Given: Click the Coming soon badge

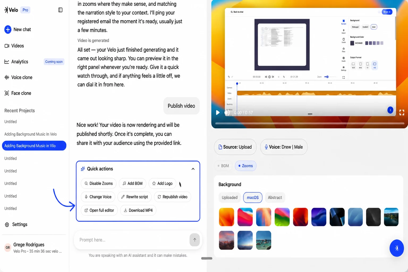Looking at the screenshot, I should [54, 62].
